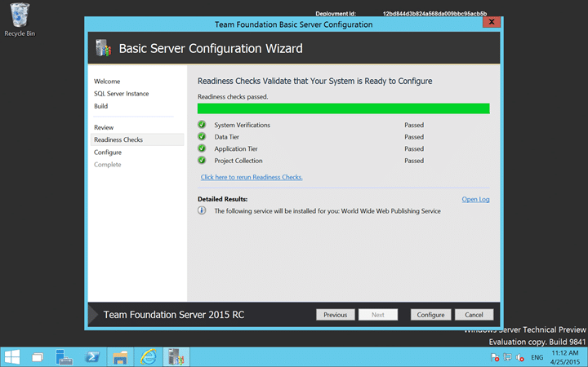Go to the Configure wizard step
The image size is (588, 367).
pyautogui.click(x=108, y=153)
